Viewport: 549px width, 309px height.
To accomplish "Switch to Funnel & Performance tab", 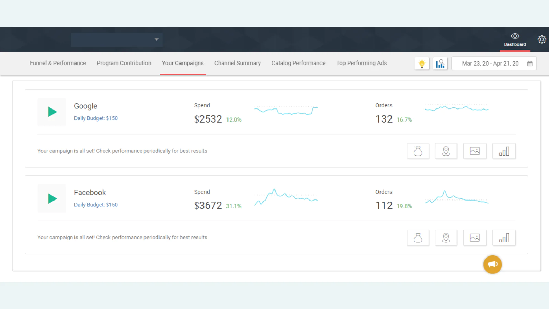I will 58,63.
